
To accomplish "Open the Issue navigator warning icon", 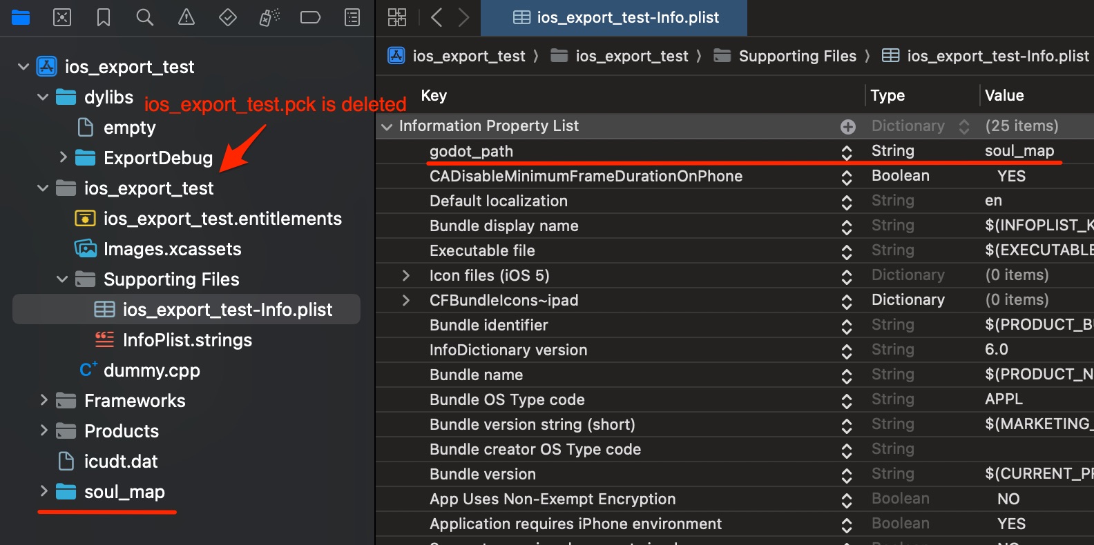I will (186, 17).
